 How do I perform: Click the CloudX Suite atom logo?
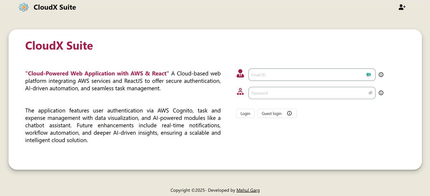pyautogui.click(x=23, y=7)
